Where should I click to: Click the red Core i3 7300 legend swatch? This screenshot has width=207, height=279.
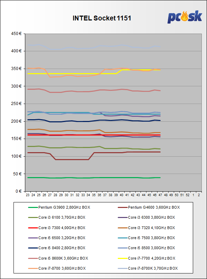33,228
